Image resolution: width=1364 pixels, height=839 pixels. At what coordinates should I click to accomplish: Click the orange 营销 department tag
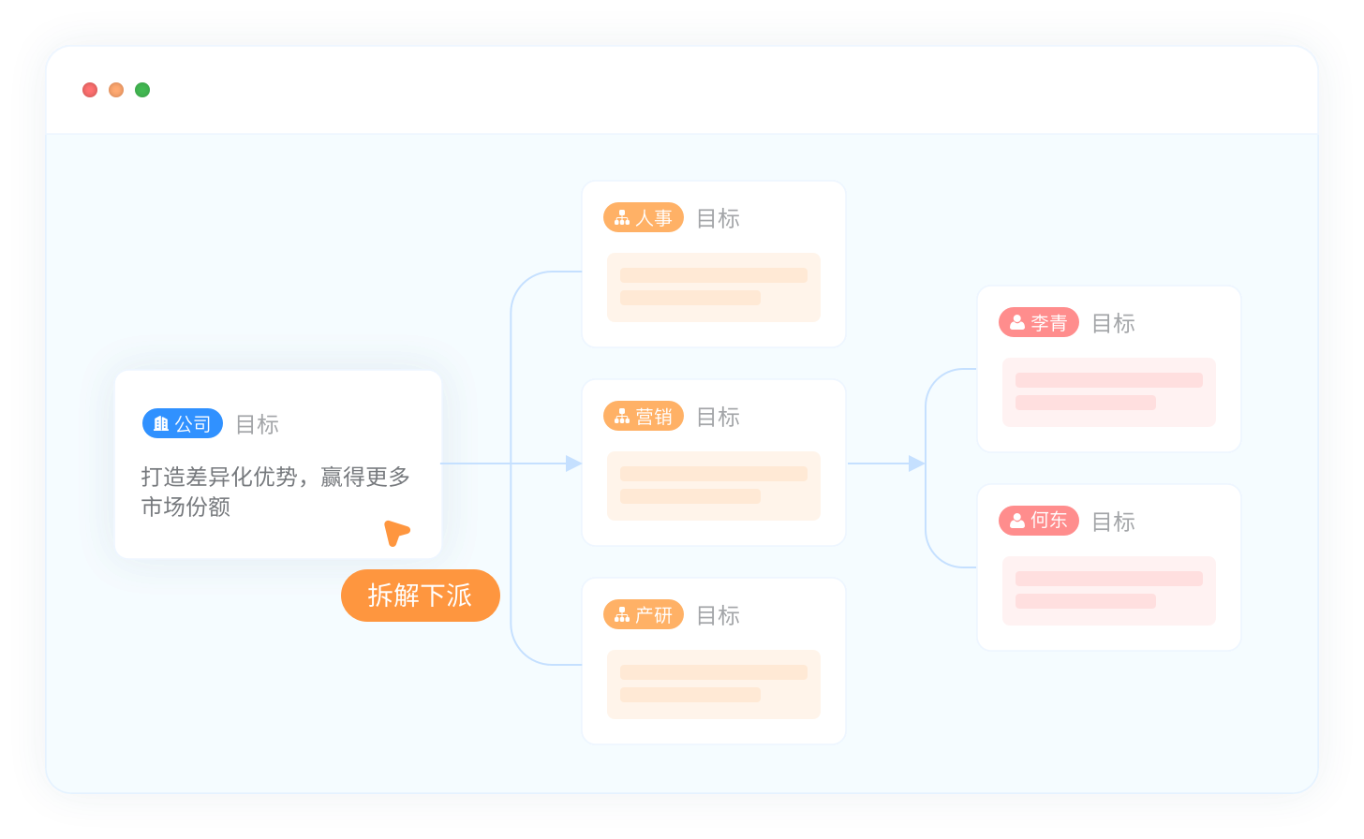644,417
